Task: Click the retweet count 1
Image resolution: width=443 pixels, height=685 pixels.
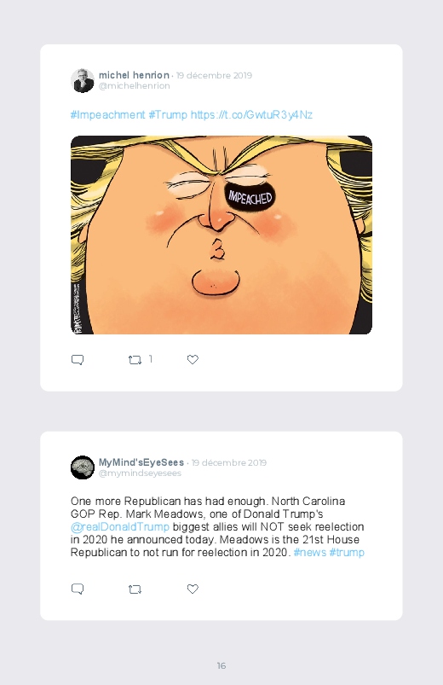Action: (151, 359)
